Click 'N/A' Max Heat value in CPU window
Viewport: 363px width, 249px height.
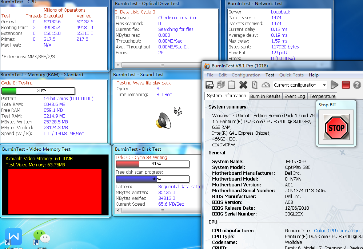click(x=47, y=45)
